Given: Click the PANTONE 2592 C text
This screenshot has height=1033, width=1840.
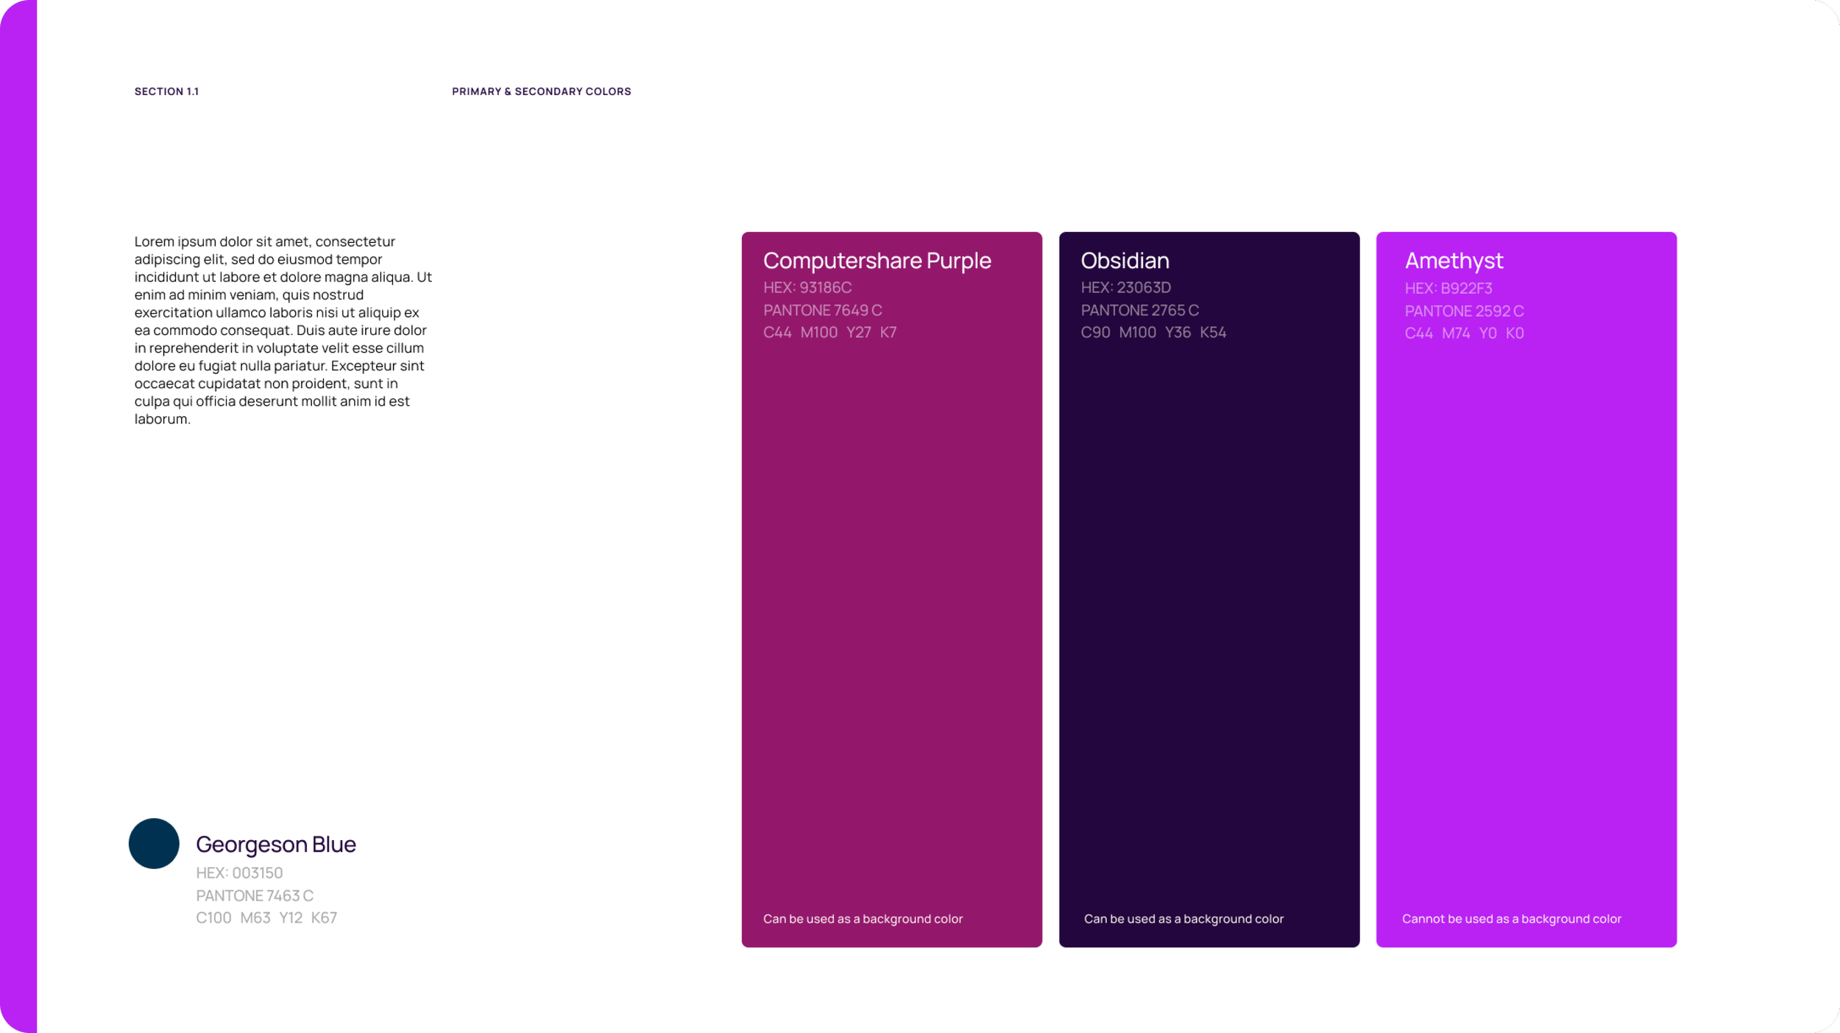Looking at the screenshot, I should click(1463, 311).
